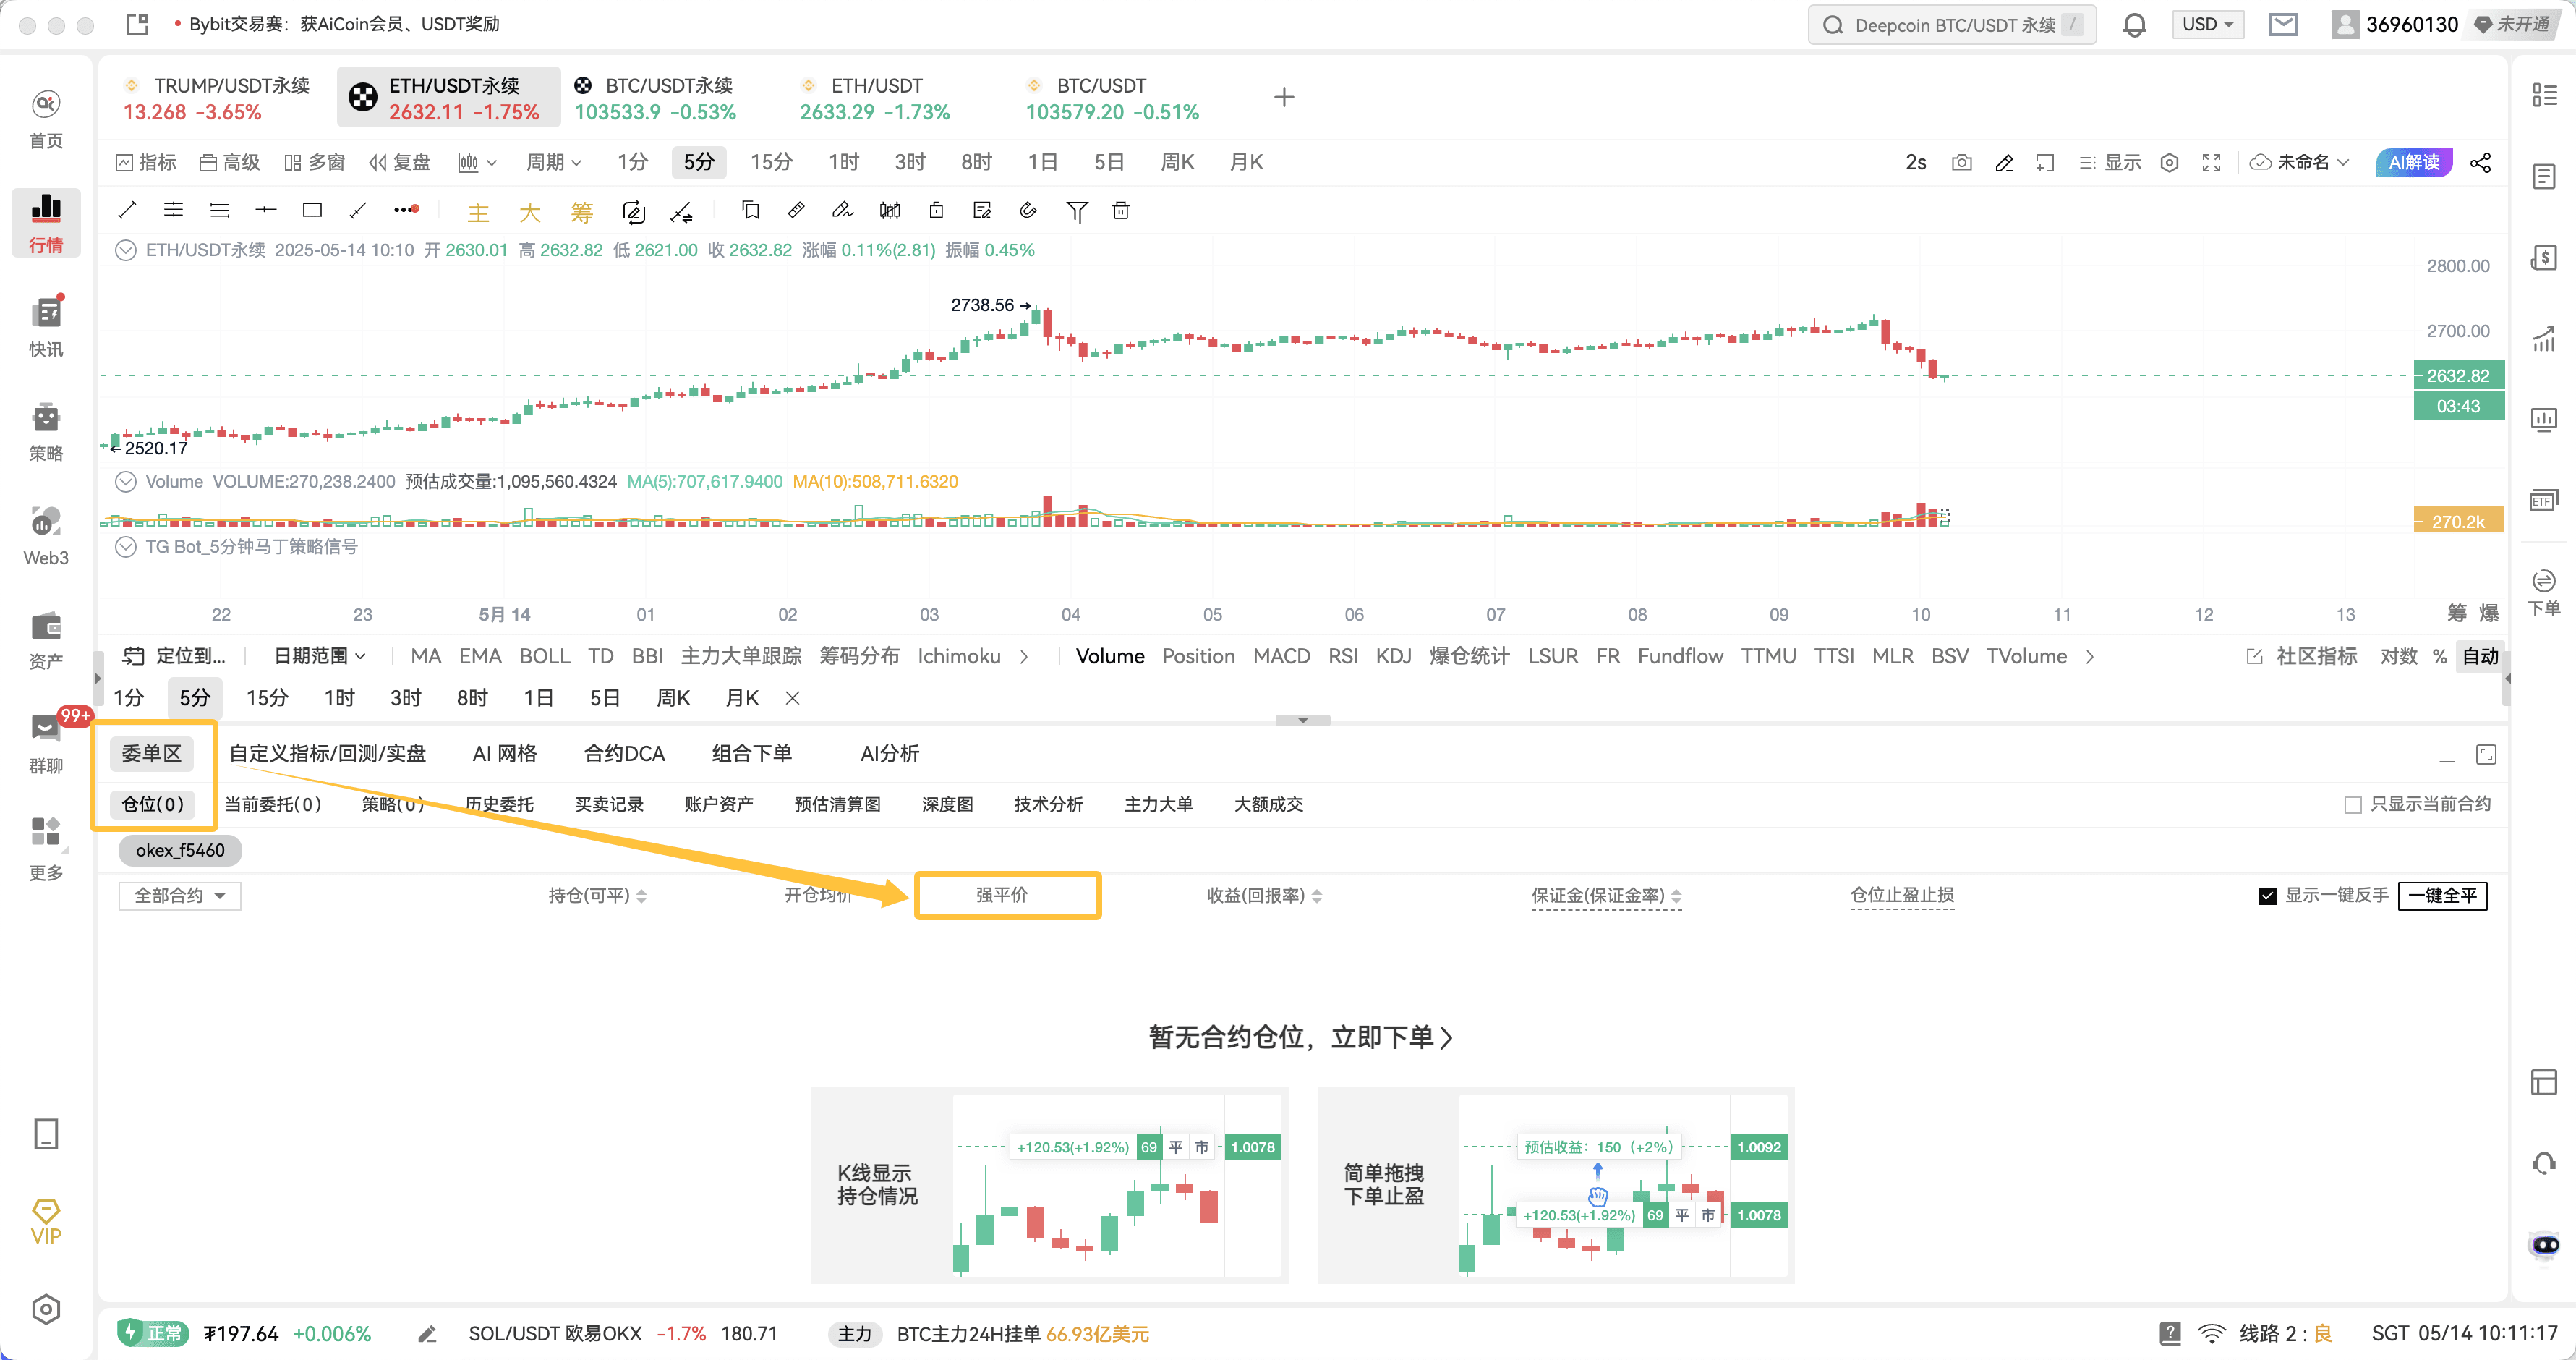
Task: Click the notification bell icon
Action: pos(2134,24)
